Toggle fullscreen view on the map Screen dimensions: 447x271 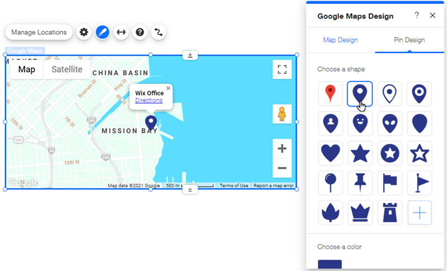coord(282,69)
